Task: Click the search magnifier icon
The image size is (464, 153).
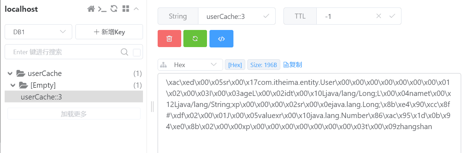Action: click(124, 52)
